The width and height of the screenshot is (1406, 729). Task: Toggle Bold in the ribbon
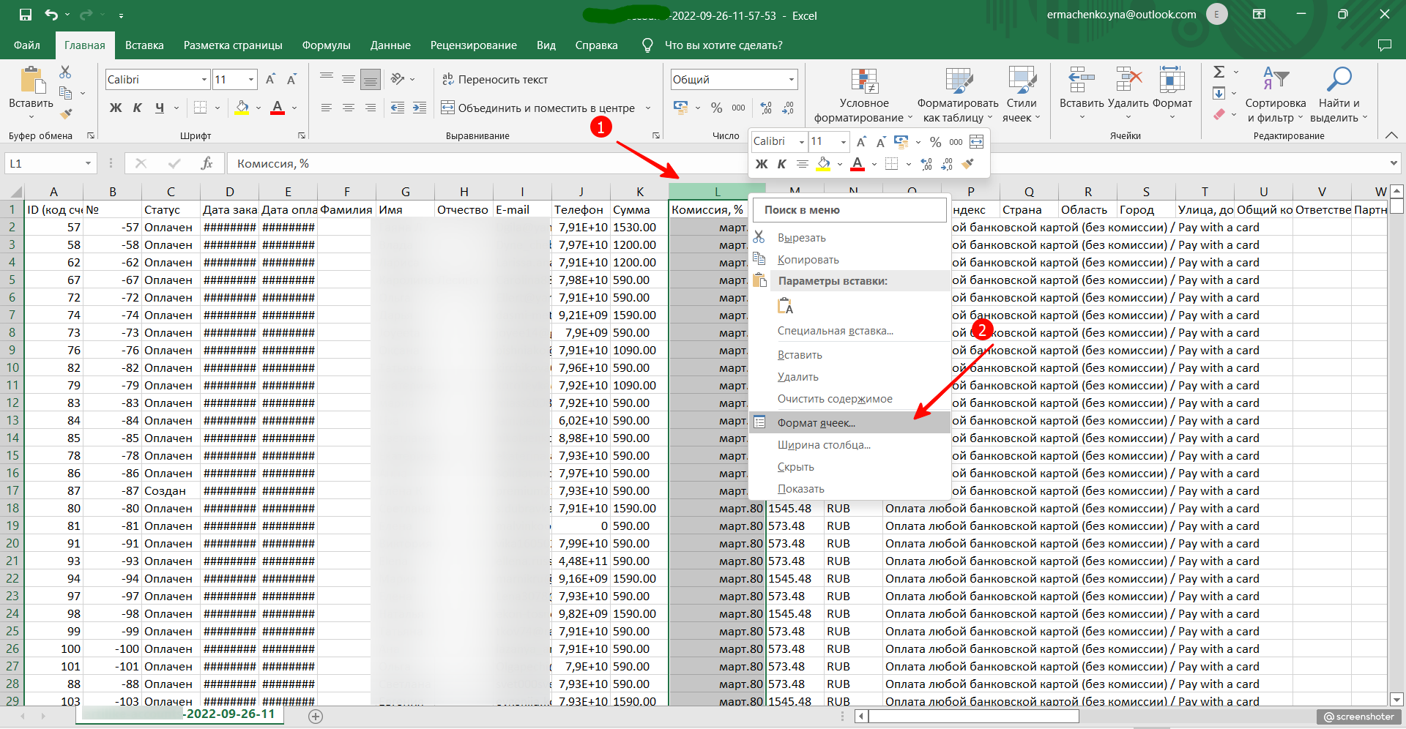pyautogui.click(x=116, y=108)
